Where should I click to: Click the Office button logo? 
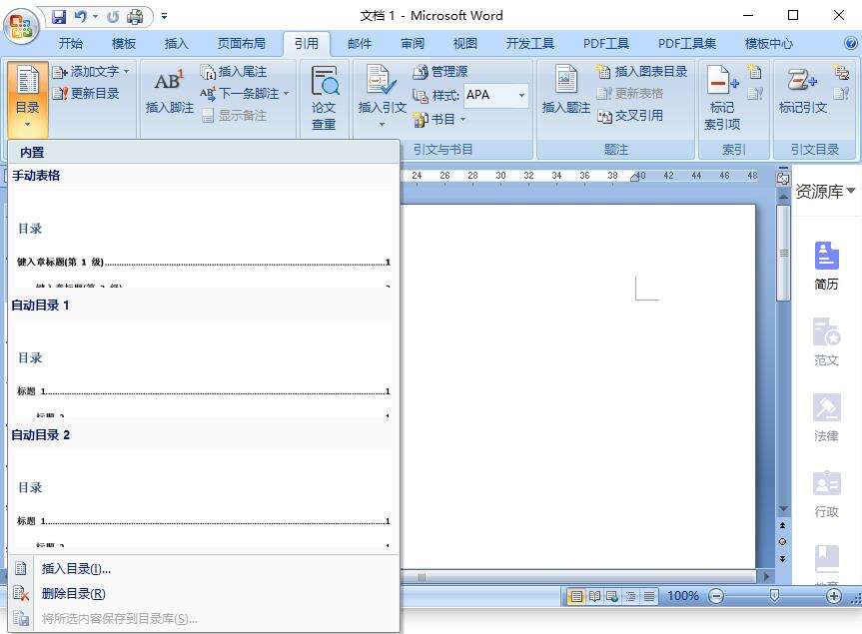coord(21,25)
